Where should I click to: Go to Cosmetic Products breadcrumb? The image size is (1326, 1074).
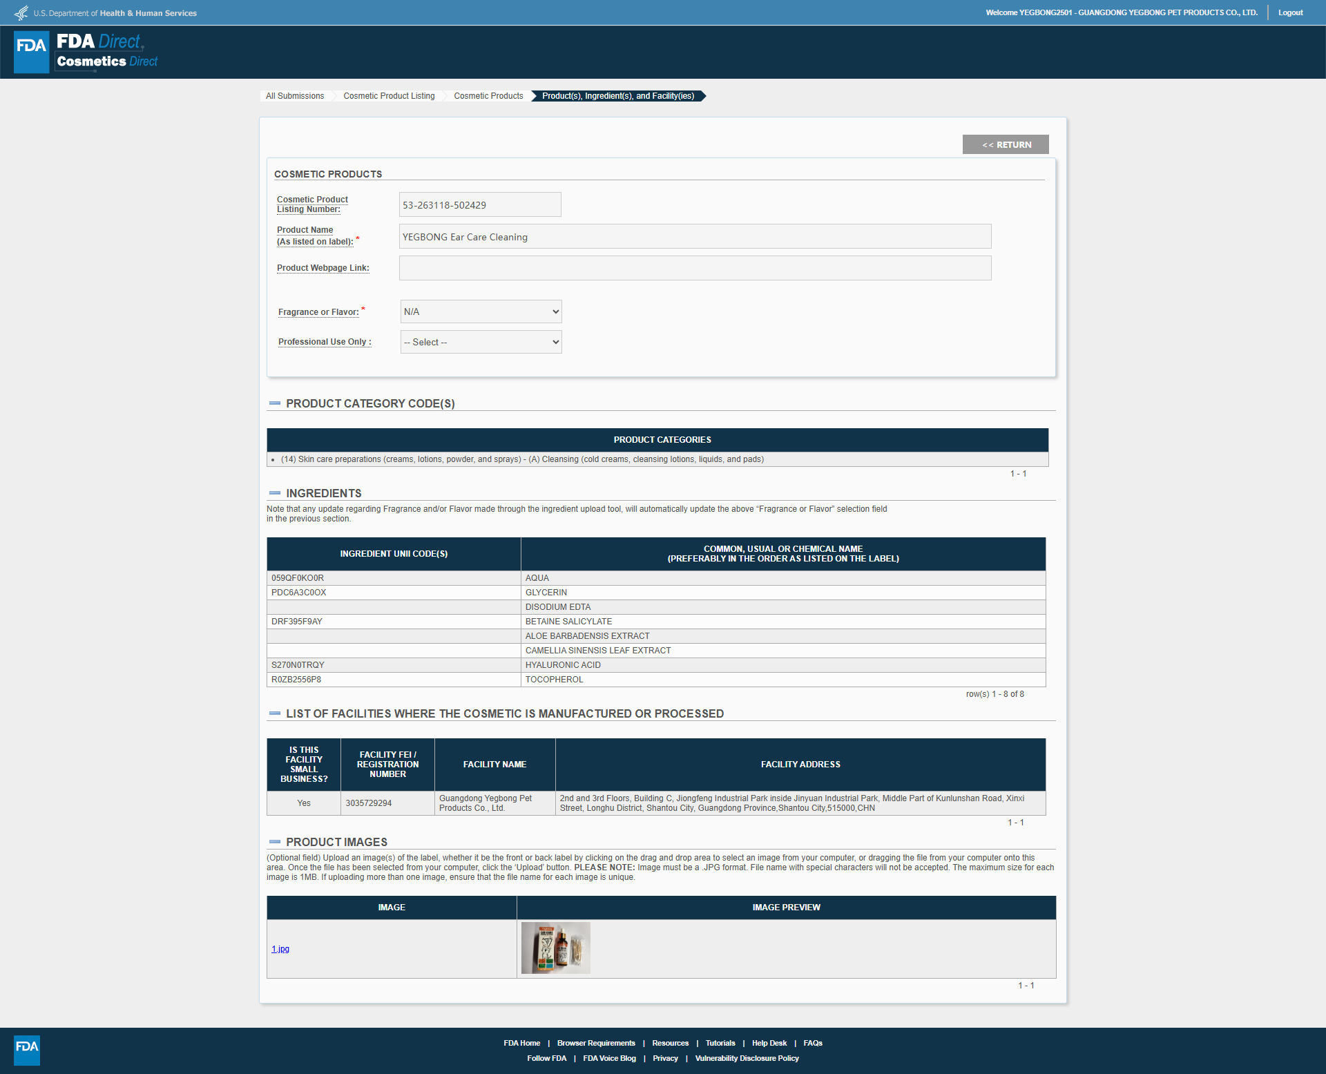488,96
